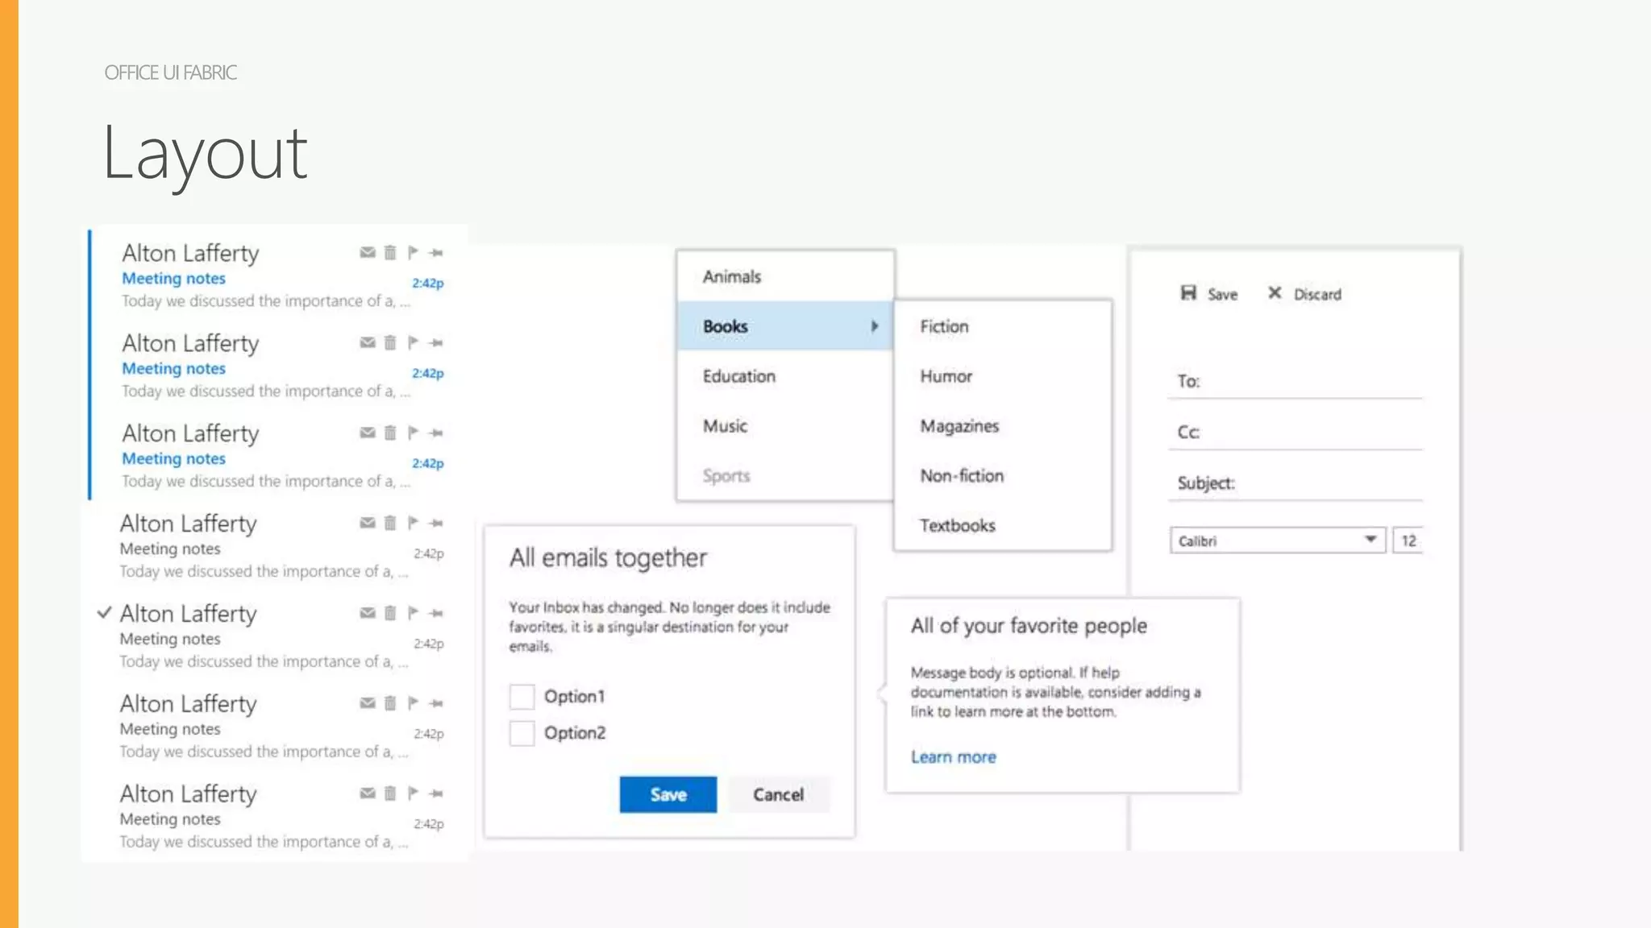Delete the checked Alton Lafferty message using the trash icon
The image size is (1651, 928).
click(390, 613)
